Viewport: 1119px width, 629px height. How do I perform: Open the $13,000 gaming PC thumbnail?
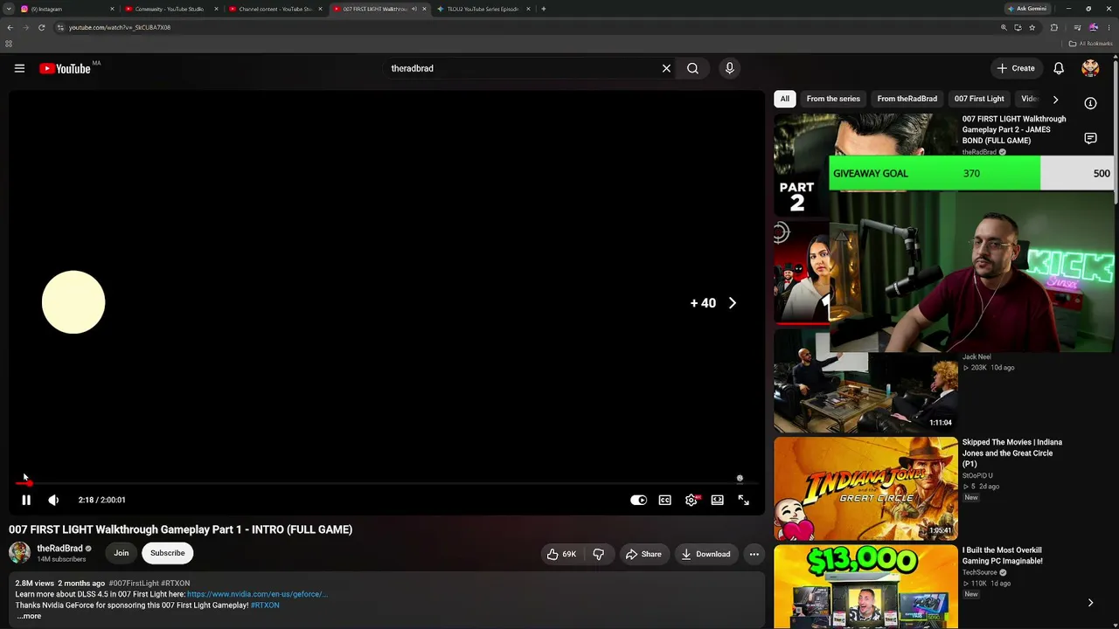[x=865, y=586]
